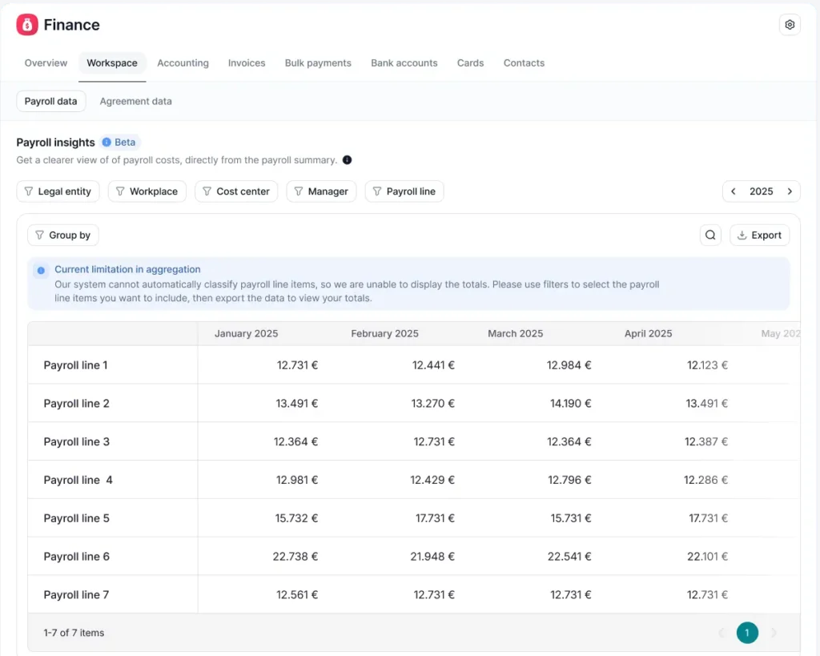Screen dimensions: 820x656
Task: Select the Agreement data sub-tab
Action: tap(136, 102)
